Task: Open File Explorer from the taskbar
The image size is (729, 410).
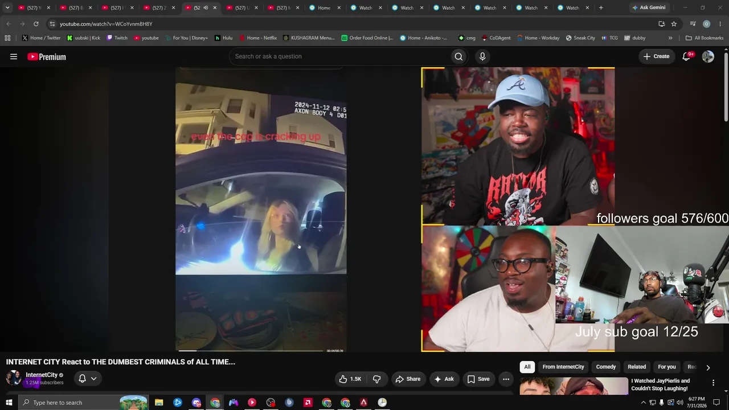Action: (159, 403)
